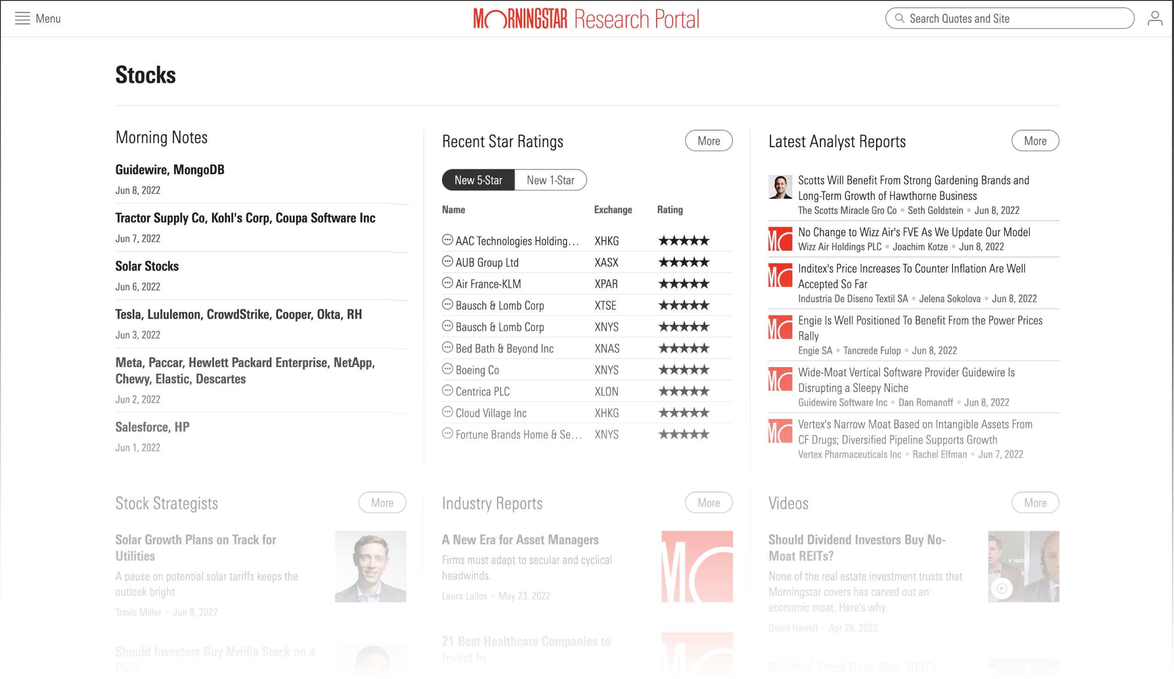
Task: Select the Stocks page menu item
Action: tap(145, 75)
